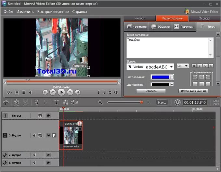Viewport: 221px width, 172px height.
Task: Select the sf-busker.m2ts clip thumbnail
Action: 71,135
